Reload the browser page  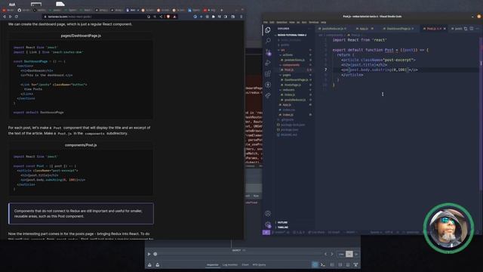point(17,17)
